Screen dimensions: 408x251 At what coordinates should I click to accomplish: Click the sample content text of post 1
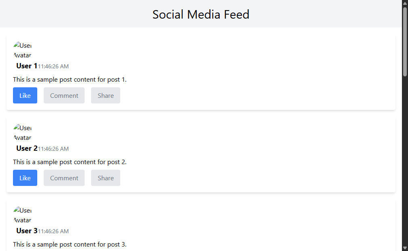click(x=70, y=80)
